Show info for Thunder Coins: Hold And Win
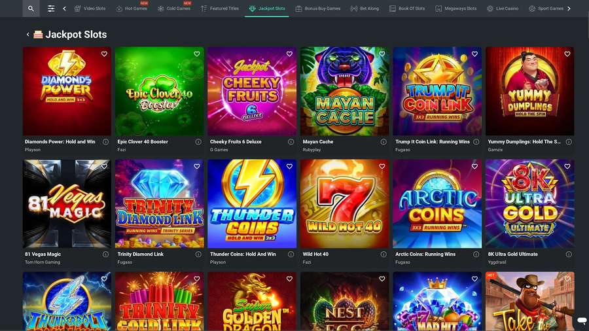The image size is (589, 331). pyautogui.click(x=291, y=254)
